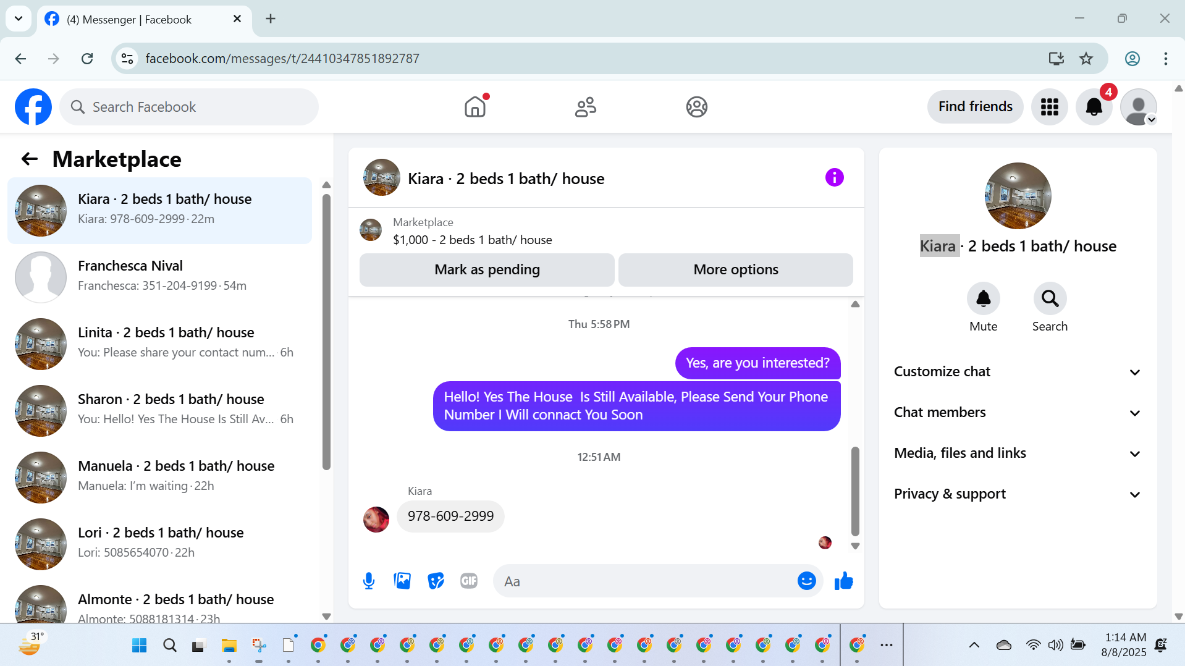
Task: Choose a sticker with the sticker icon
Action: (436, 581)
